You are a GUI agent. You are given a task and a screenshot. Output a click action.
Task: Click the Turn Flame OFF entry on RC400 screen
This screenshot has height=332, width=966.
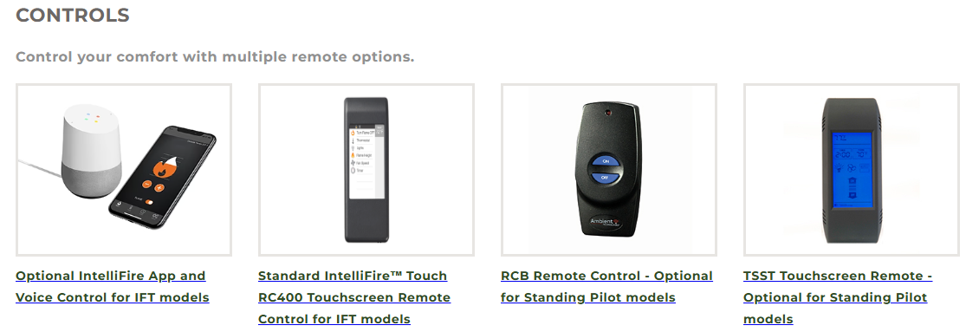point(362,133)
